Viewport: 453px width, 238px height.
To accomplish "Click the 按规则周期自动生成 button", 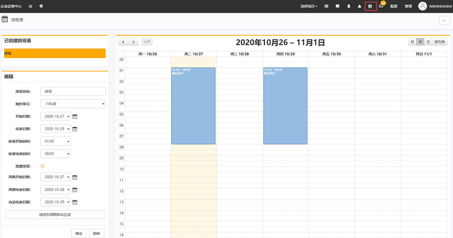I will click(x=55, y=214).
